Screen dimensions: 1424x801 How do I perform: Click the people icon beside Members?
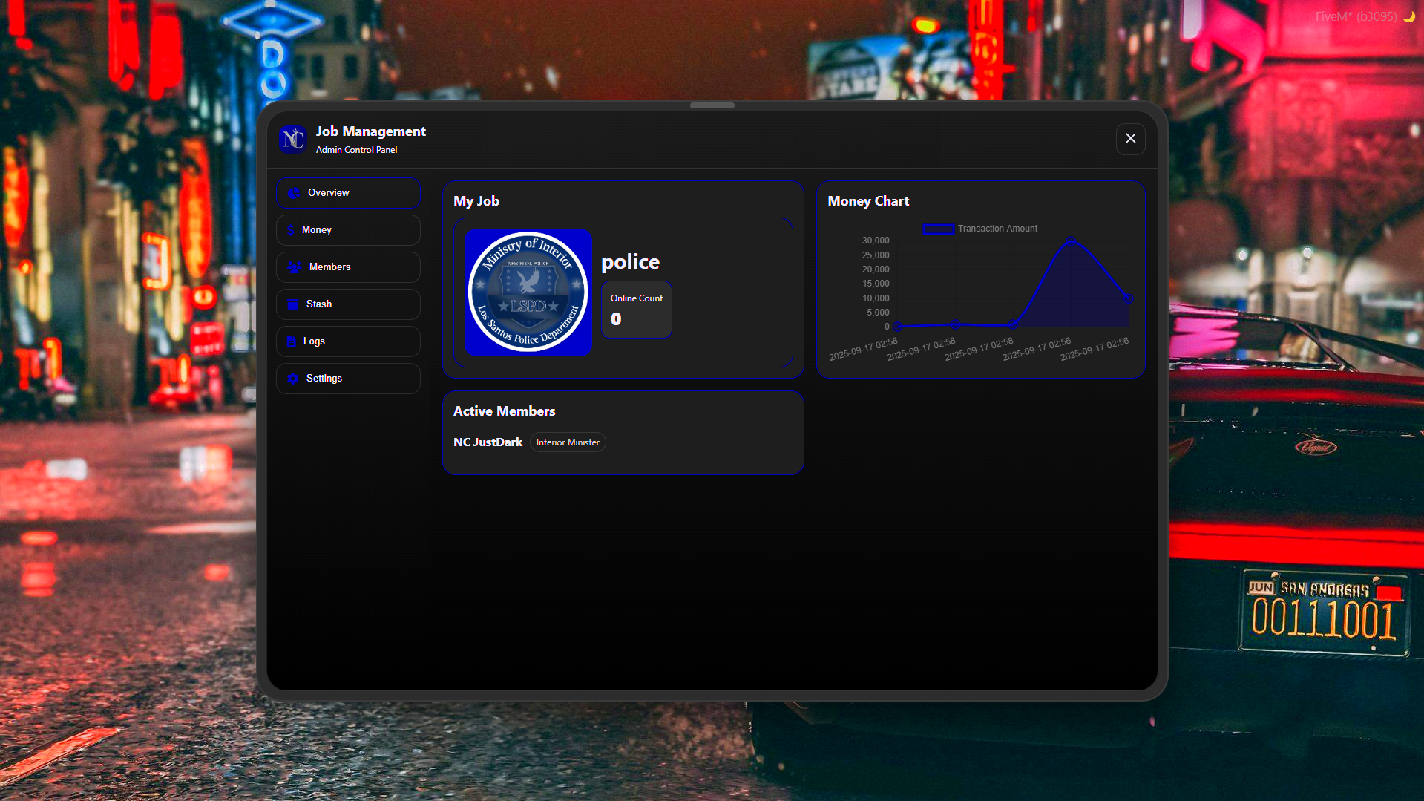(295, 267)
